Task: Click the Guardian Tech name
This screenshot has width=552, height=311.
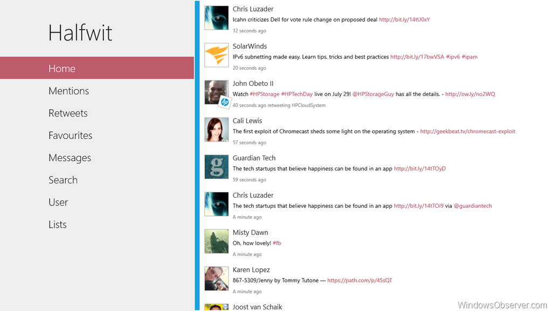Action: [254, 158]
